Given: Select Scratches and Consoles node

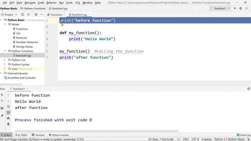Looking at the screenshot, I should tap(22, 78).
